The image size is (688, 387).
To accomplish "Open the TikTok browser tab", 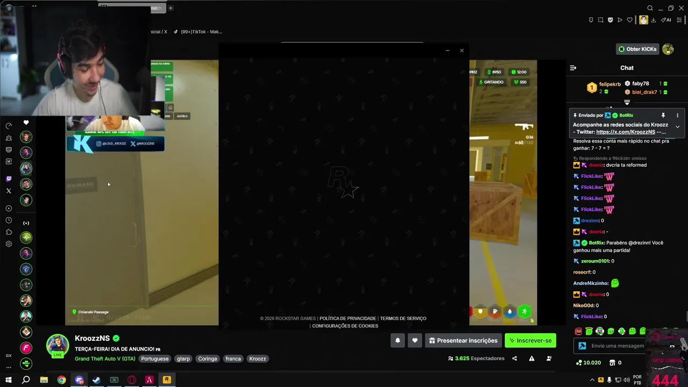I will (198, 32).
